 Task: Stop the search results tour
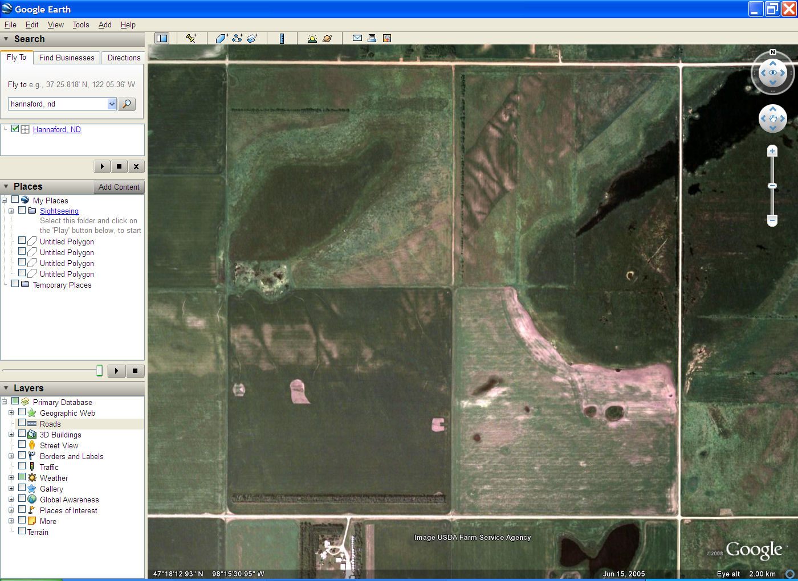coord(119,166)
